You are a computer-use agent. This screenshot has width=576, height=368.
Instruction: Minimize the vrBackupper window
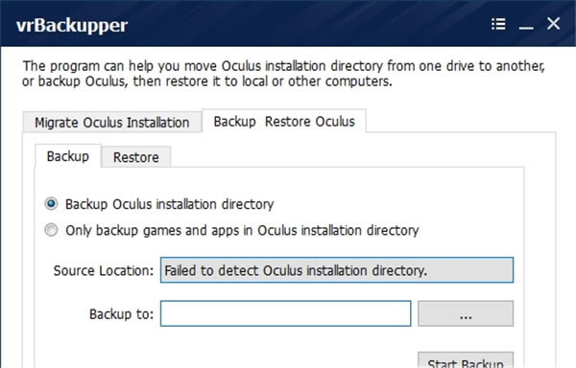pos(526,28)
